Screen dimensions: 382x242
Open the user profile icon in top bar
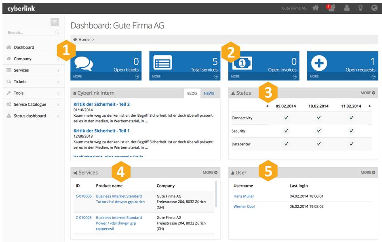click(347, 8)
